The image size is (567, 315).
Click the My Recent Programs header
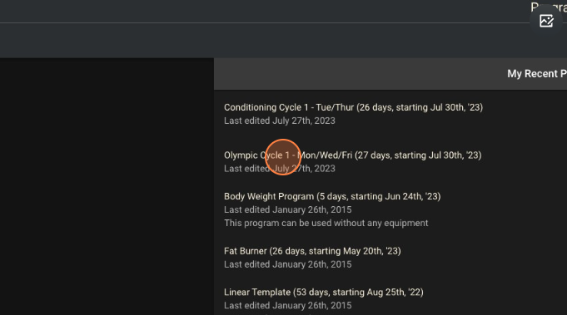(537, 74)
